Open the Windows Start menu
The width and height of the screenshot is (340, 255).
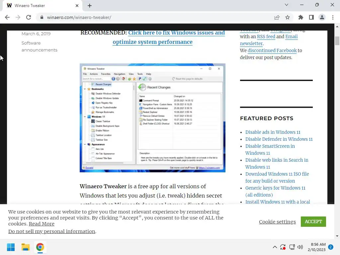click(11, 247)
